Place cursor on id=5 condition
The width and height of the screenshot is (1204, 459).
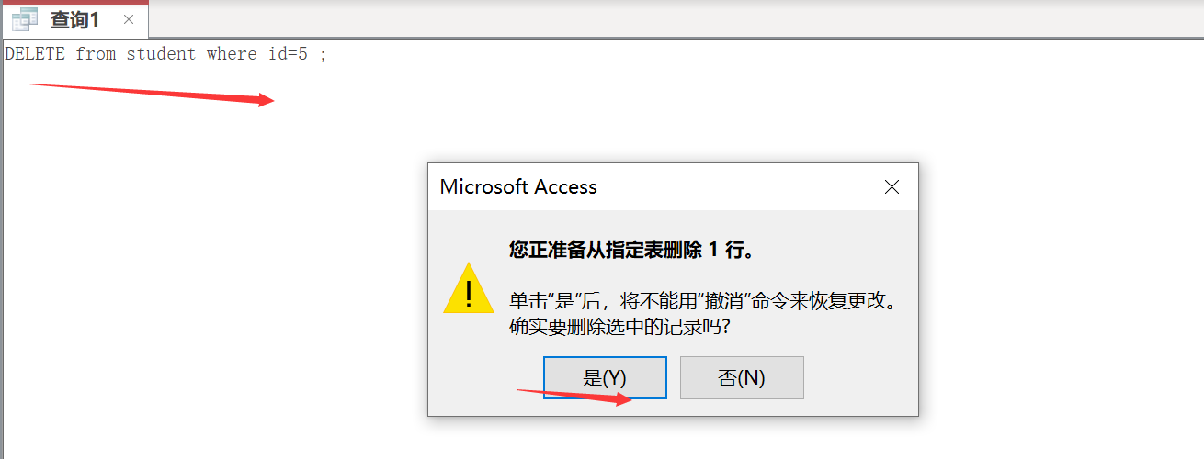pos(288,54)
